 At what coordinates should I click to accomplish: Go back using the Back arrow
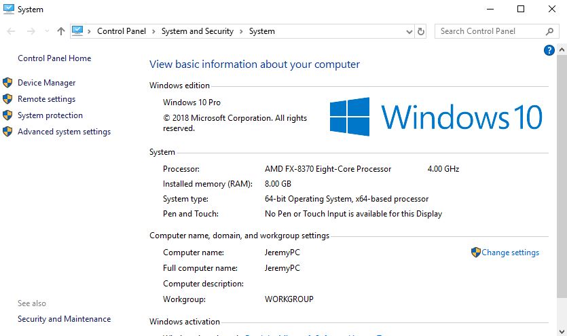point(11,31)
